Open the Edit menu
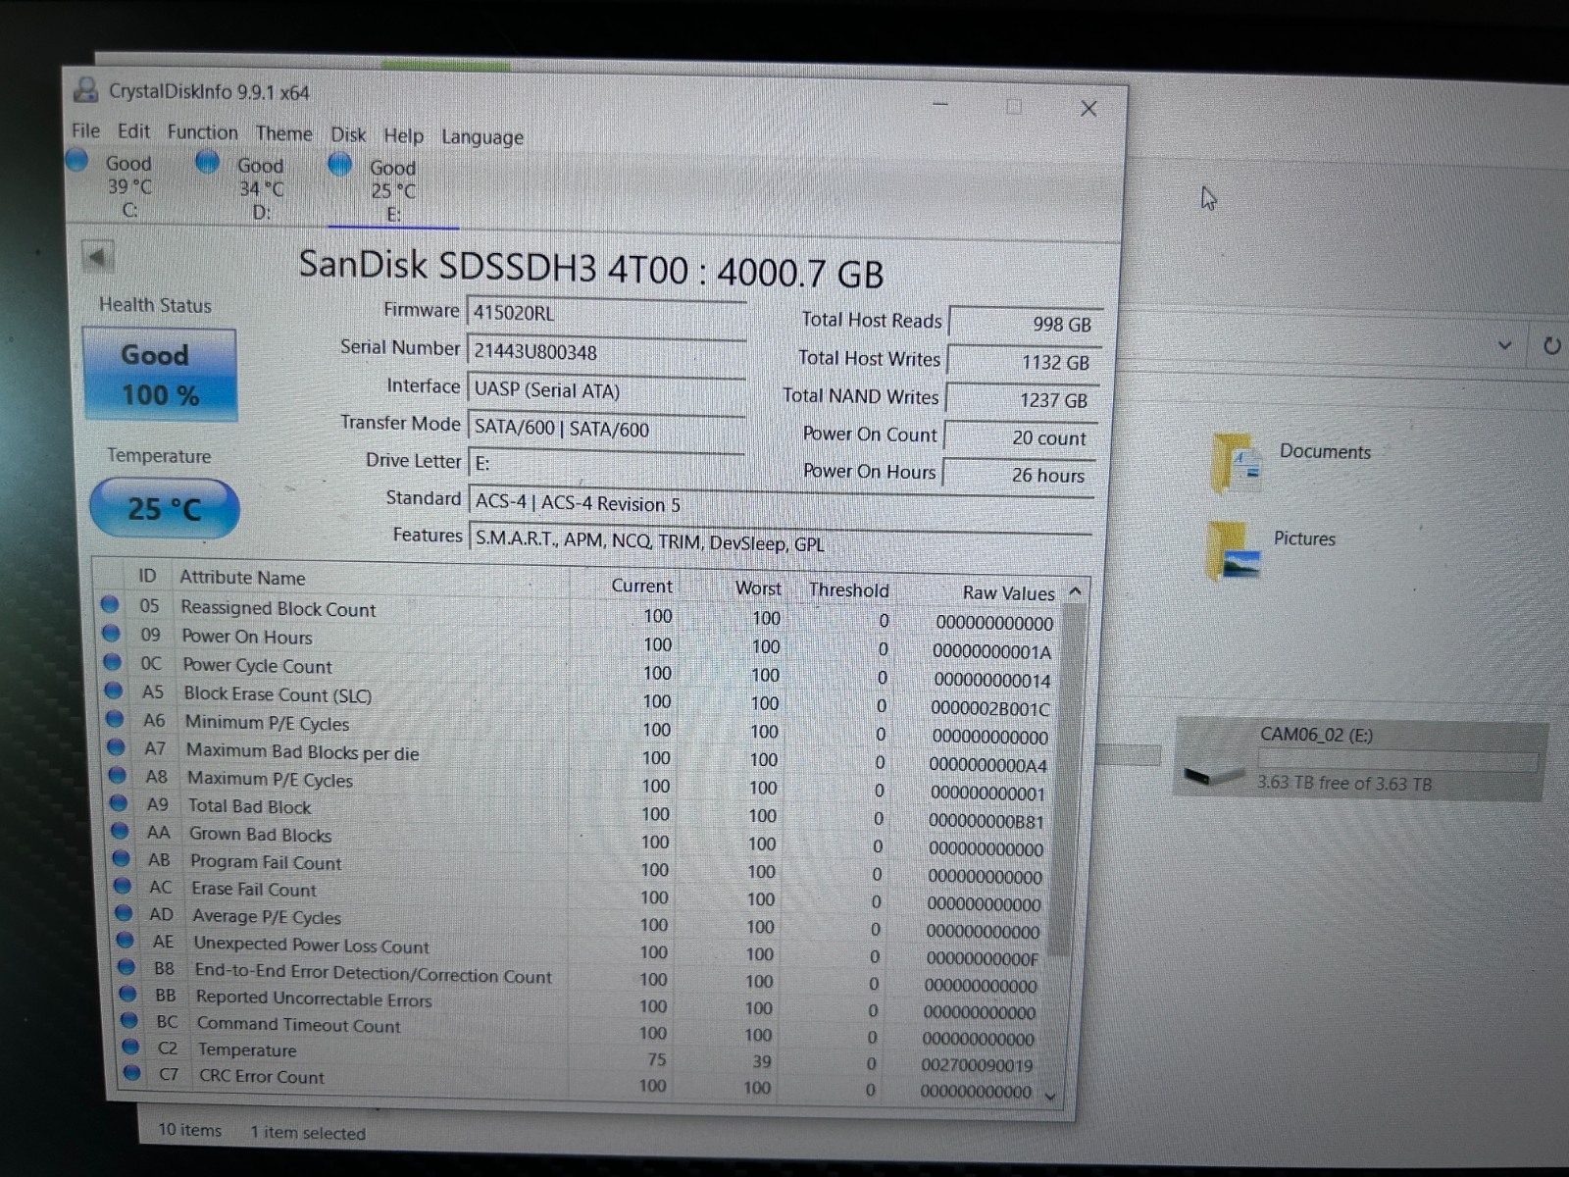This screenshot has height=1177, width=1569. click(x=133, y=131)
